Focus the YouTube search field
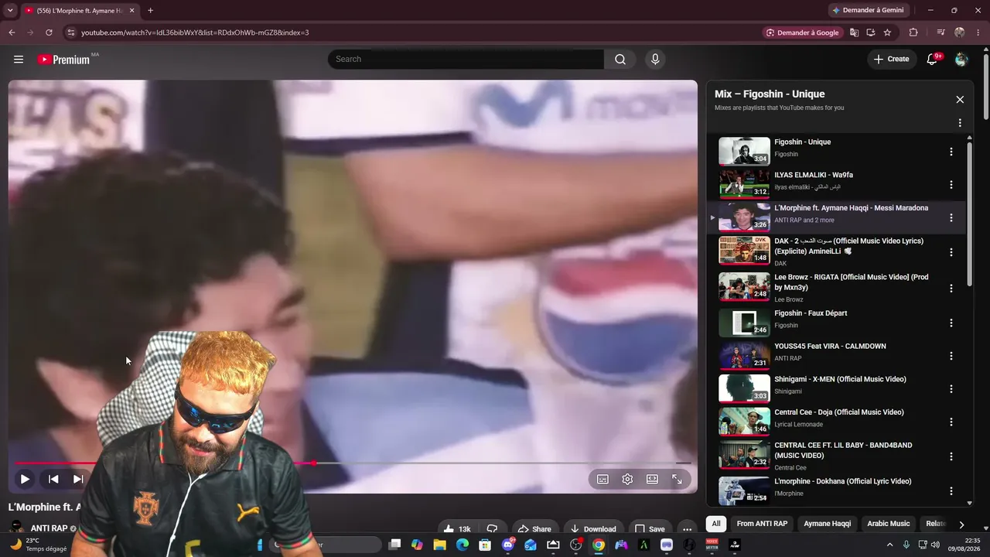990x557 pixels. 466,60
